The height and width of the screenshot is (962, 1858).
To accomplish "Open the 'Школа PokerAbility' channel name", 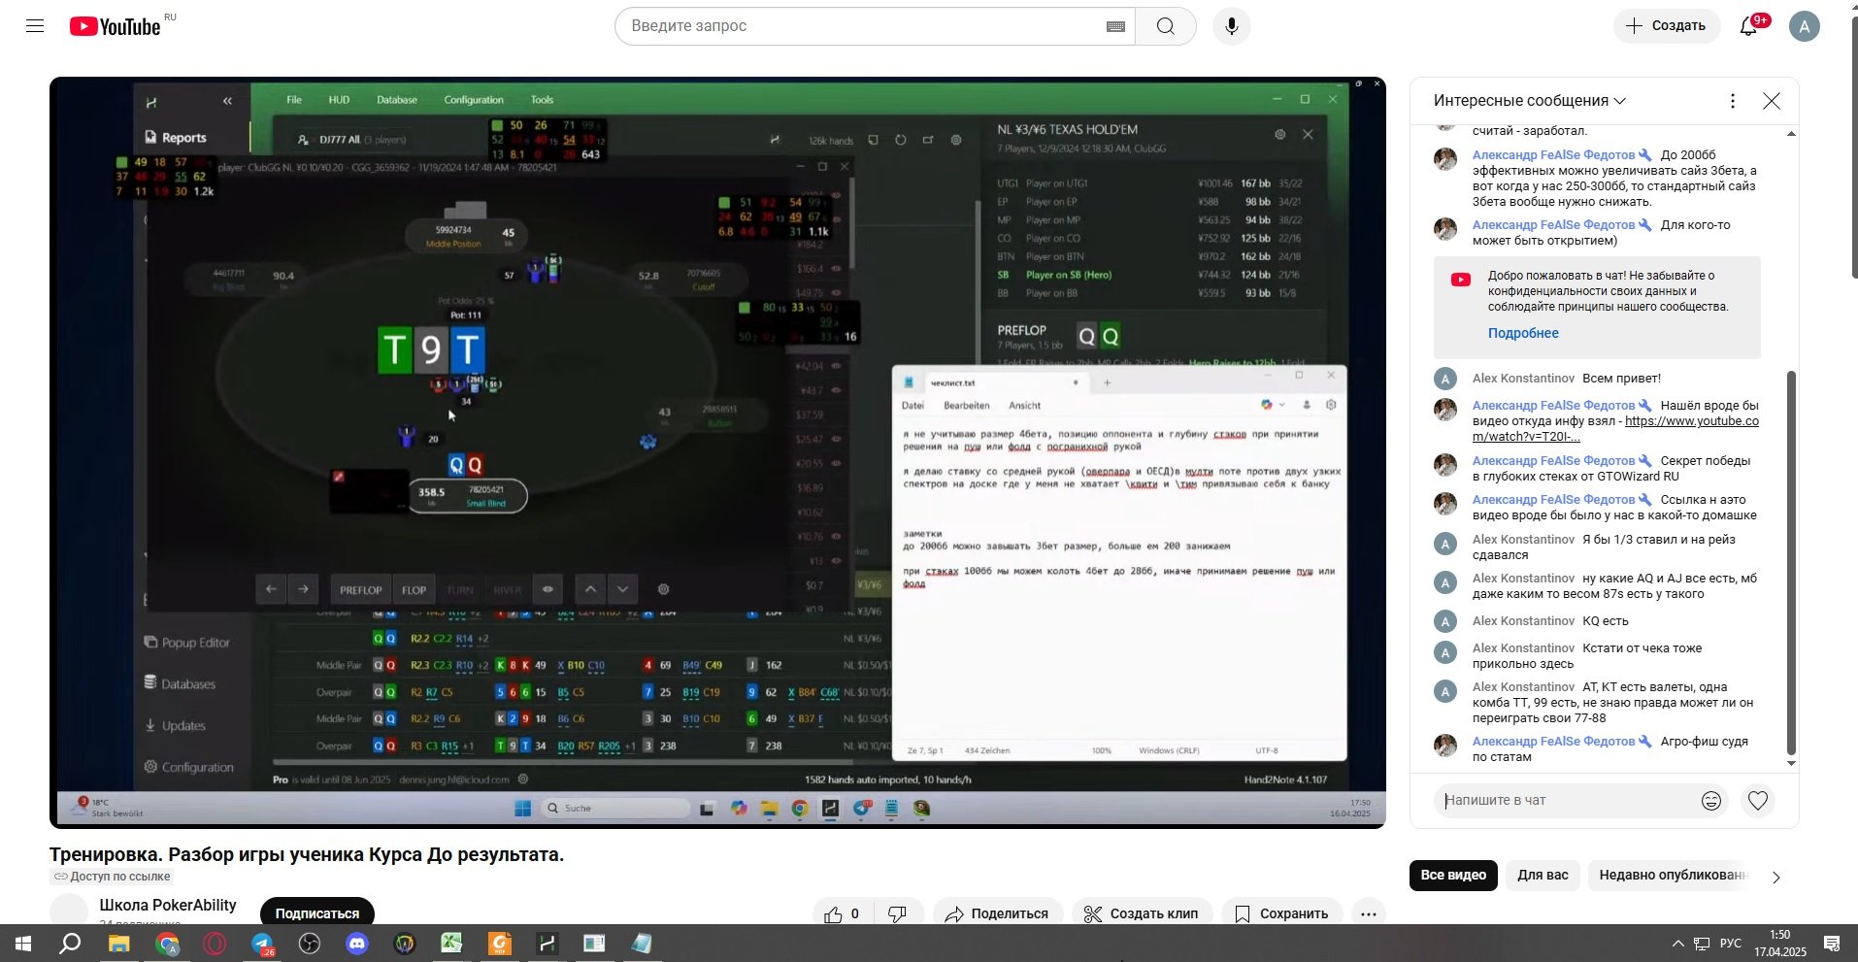I will coord(168,905).
